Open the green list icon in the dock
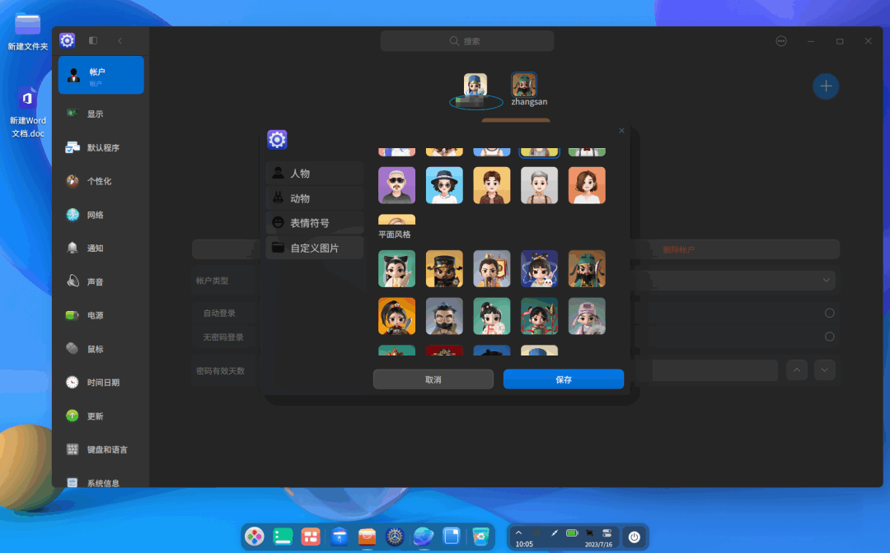 pyautogui.click(x=283, y=536)
